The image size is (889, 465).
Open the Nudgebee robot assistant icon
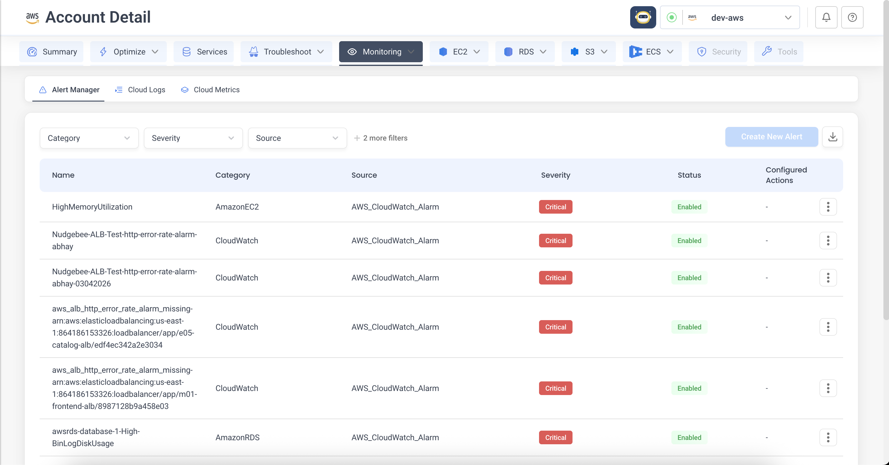[643, 17]
